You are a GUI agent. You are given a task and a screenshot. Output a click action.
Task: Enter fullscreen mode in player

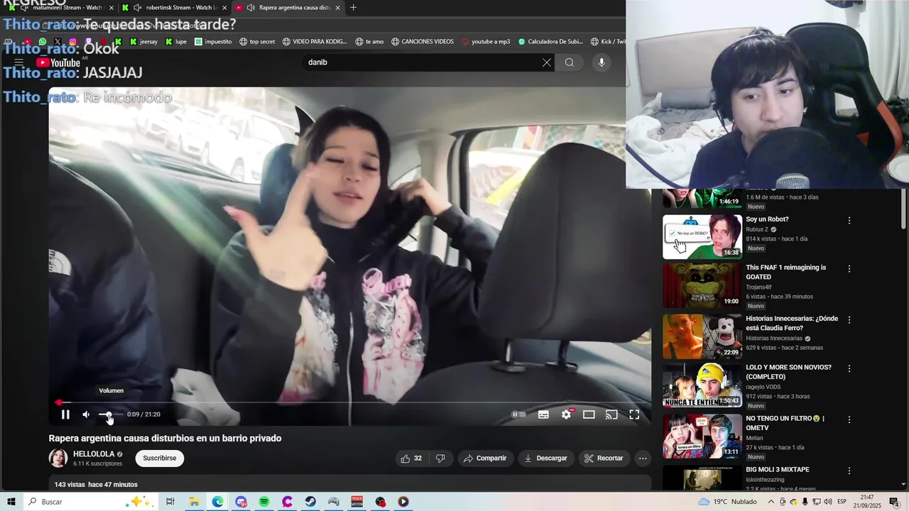[634, 414]
